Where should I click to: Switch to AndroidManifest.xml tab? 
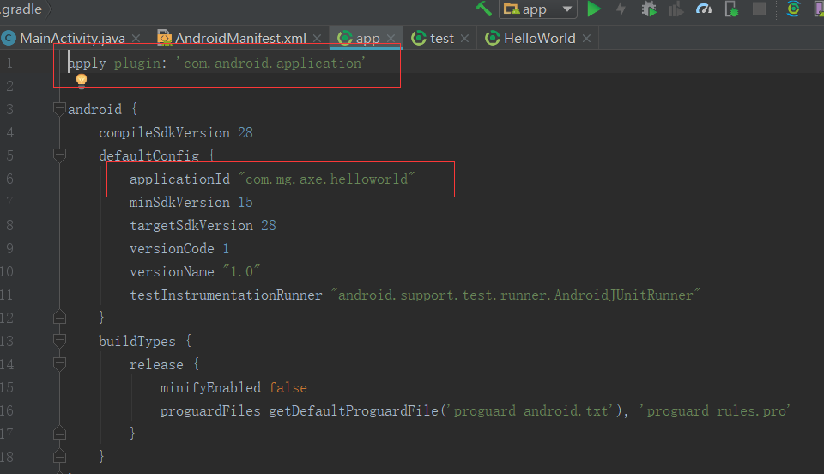pyautogui.click(x=240, y=39)
